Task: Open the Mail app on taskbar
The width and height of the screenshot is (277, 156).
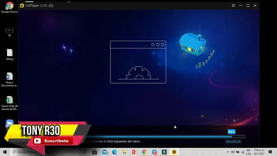Action: click(x=105, y=152)
